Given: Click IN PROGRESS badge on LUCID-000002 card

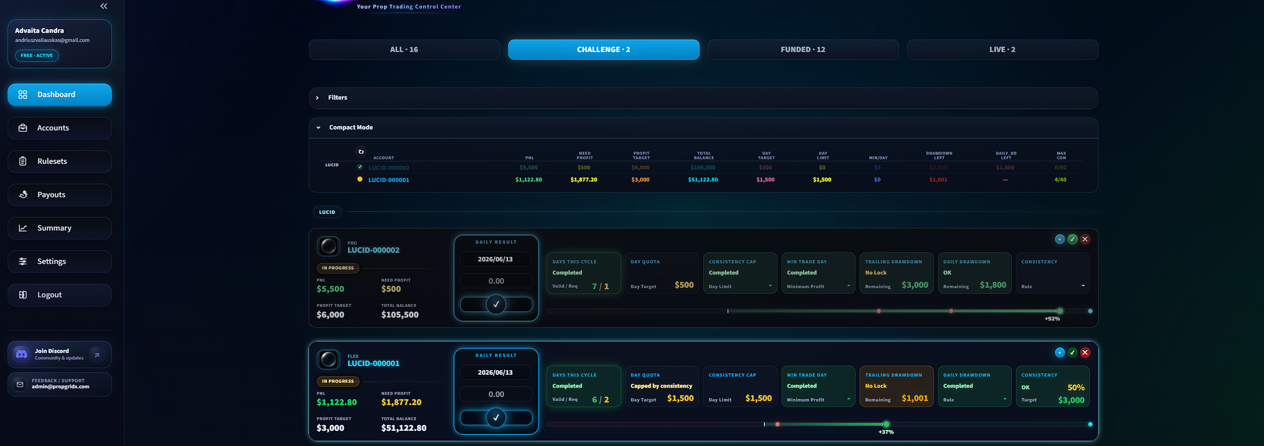Looking at the screenshot, I should pos(338,268).
